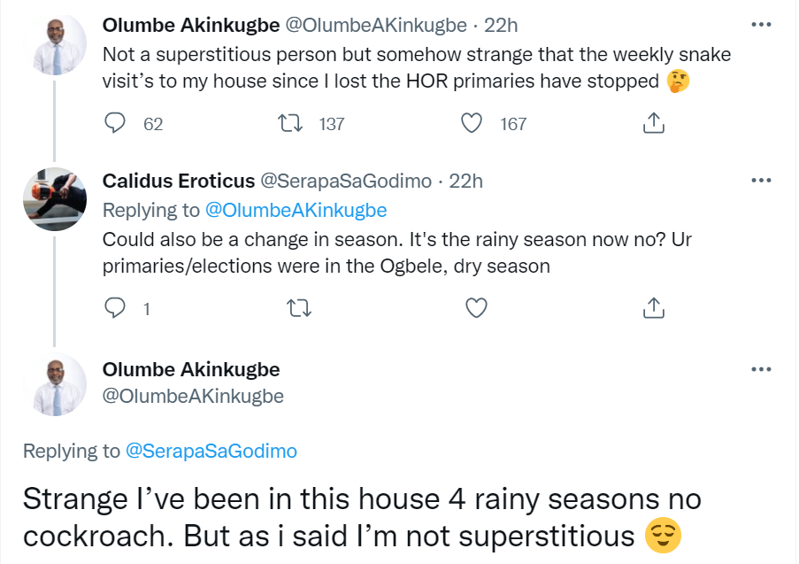
Task: Retweet Olumbe Akinkugbe's top tweet
Action: 289,123
